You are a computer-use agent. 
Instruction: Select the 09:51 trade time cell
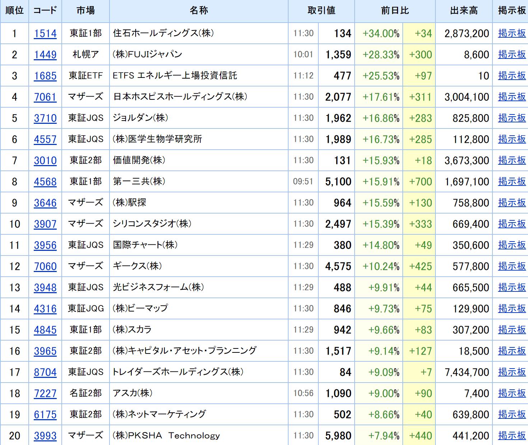[303, 182]
